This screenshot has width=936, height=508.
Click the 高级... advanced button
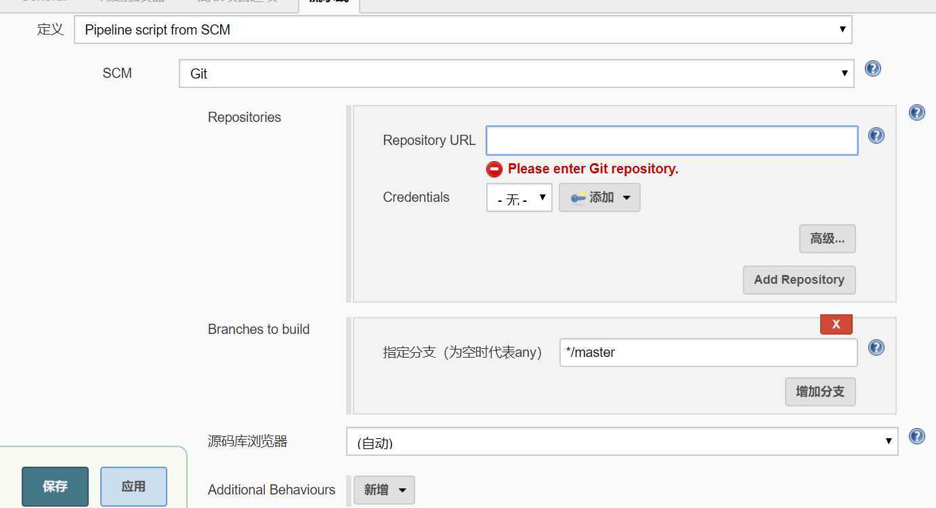pos(827,239)
